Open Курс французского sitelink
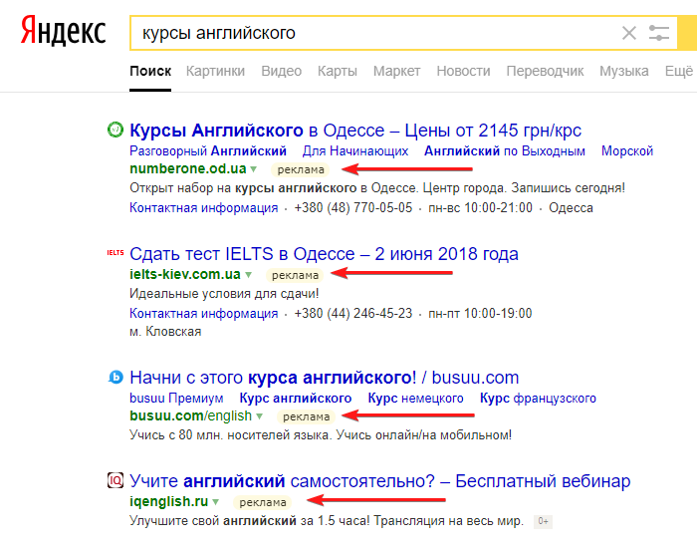 pyautogui.click(x=538, y=399)
